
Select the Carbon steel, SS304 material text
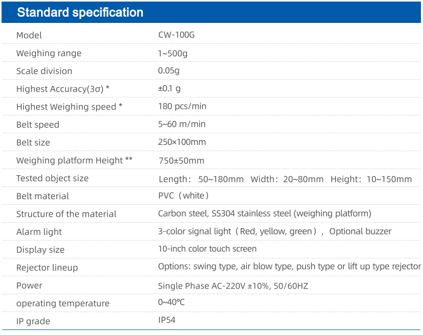tap(265, 214)
